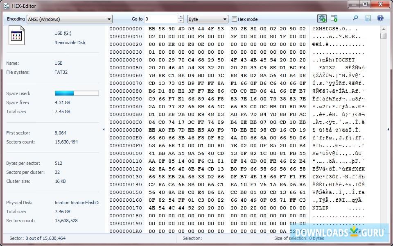Increment the Go to value with up stepper
The image size is (393, 246).
[180, 17]
